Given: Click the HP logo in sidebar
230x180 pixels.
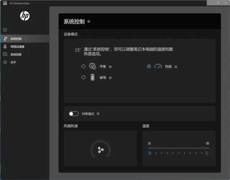Looking at the screenshot, I should point(25,16).
